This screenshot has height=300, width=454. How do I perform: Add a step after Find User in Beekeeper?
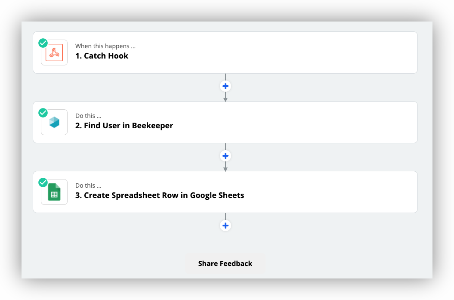pos(225,156)
